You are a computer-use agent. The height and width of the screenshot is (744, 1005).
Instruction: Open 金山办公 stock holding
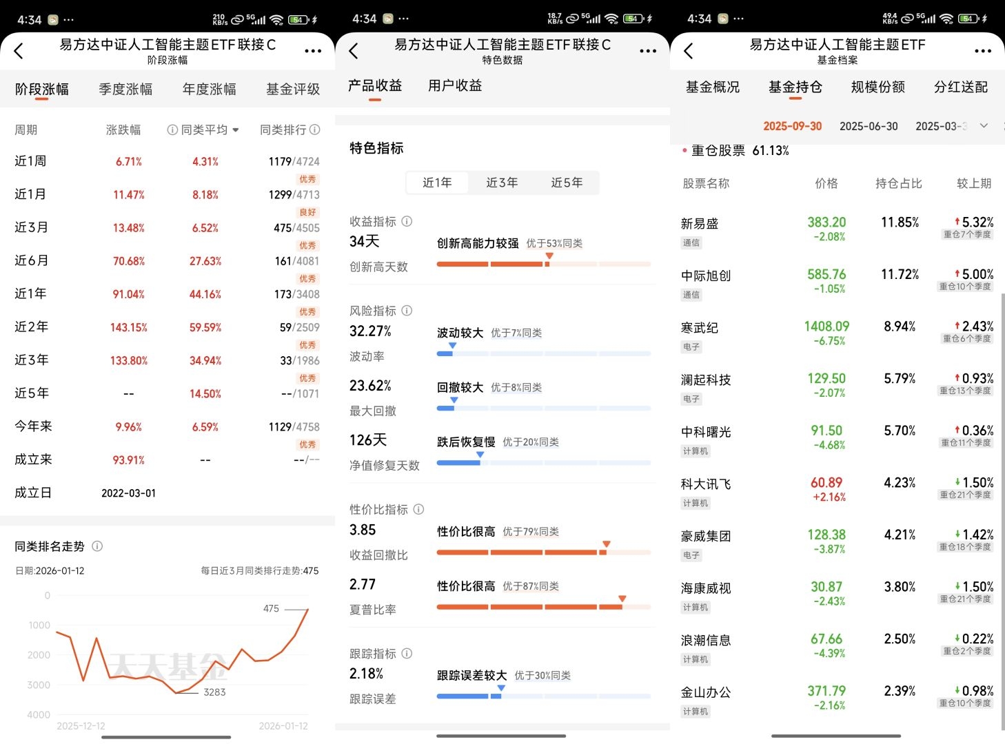pos(837,700)
